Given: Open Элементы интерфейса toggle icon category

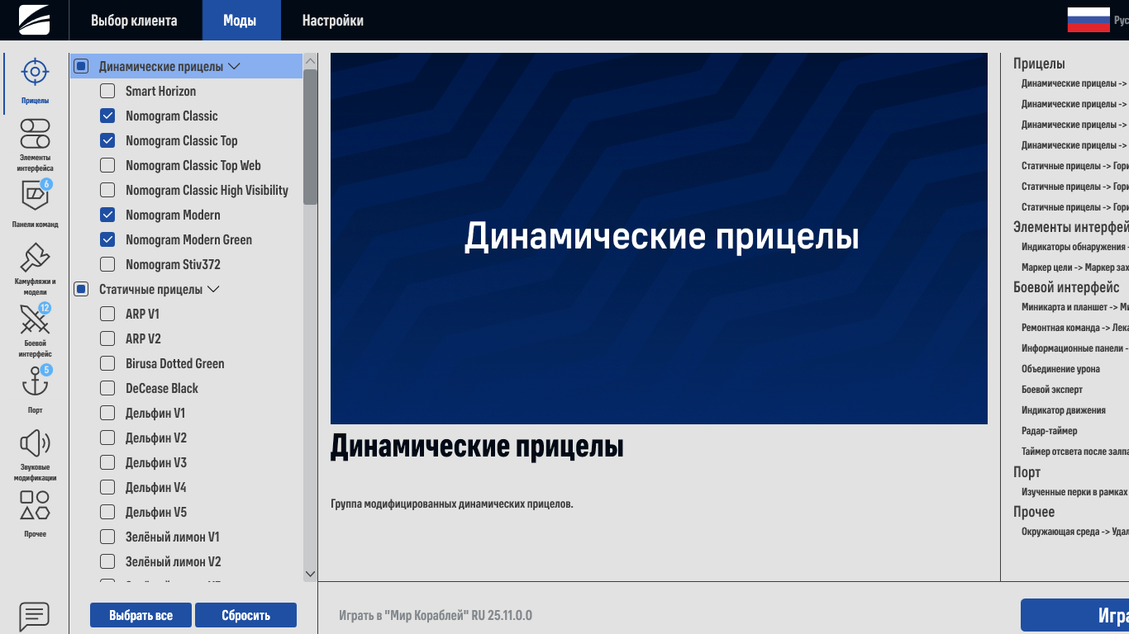Looking at the screenshot, I should click(x=35, y=133).
